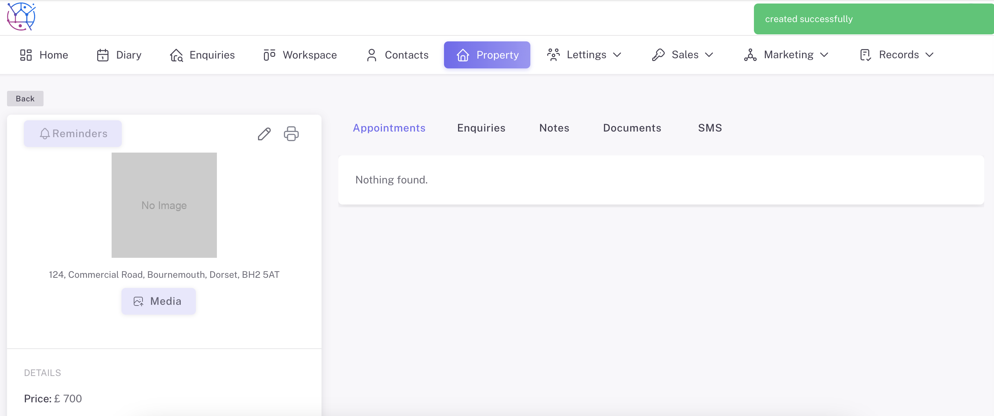Open the Media upload button
The height and width of the screenshot is (416, 994).
point(158,301)
